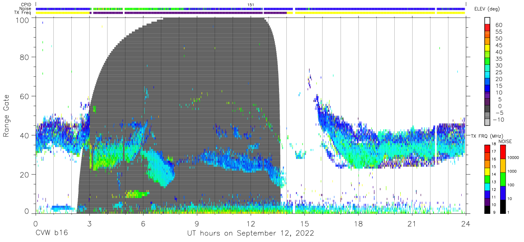Viewport: 524px width, 242px height.
Task: Click the x-axis tick label 3
Action: pos(89,223)
